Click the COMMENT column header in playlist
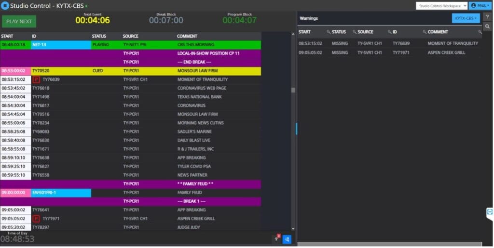This screenshot has width=494, height=248. click(x=187, y=36)
